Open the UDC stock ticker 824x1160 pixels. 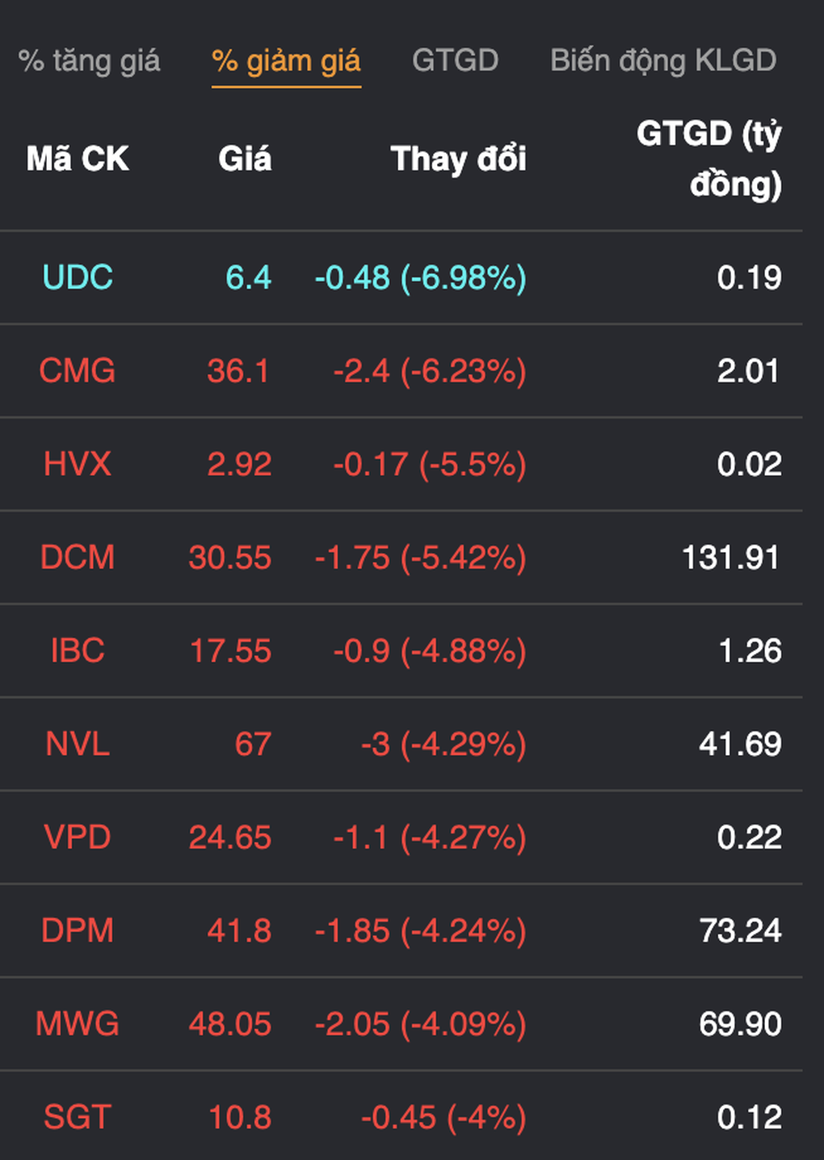78,277
